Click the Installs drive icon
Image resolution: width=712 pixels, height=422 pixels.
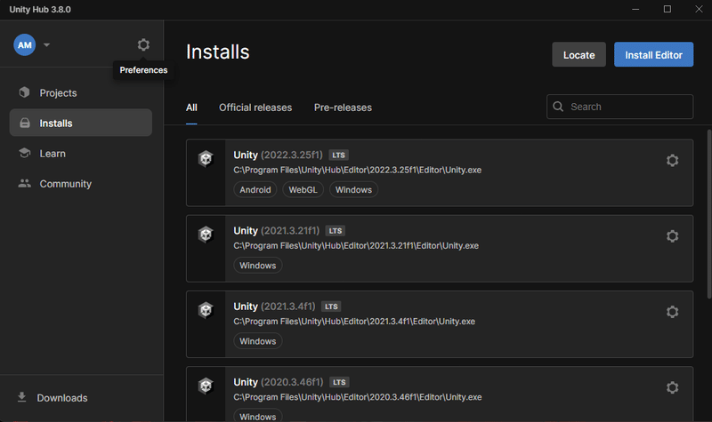(x=25, y=123)
